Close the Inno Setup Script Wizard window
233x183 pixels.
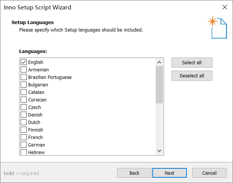coord(225,7)
